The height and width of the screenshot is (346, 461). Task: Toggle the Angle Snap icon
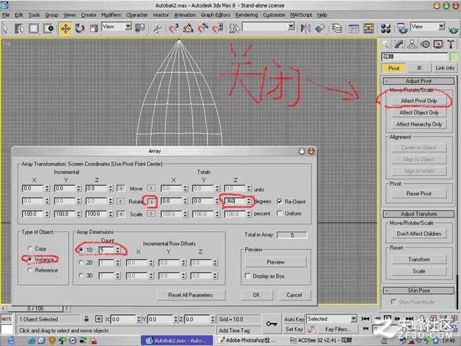click(x=188, y=28)
